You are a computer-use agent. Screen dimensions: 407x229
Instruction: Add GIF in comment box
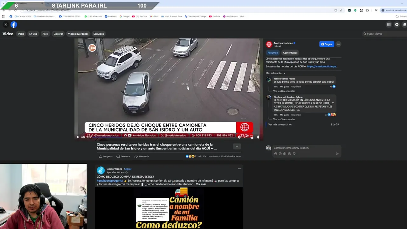[289, 154]
